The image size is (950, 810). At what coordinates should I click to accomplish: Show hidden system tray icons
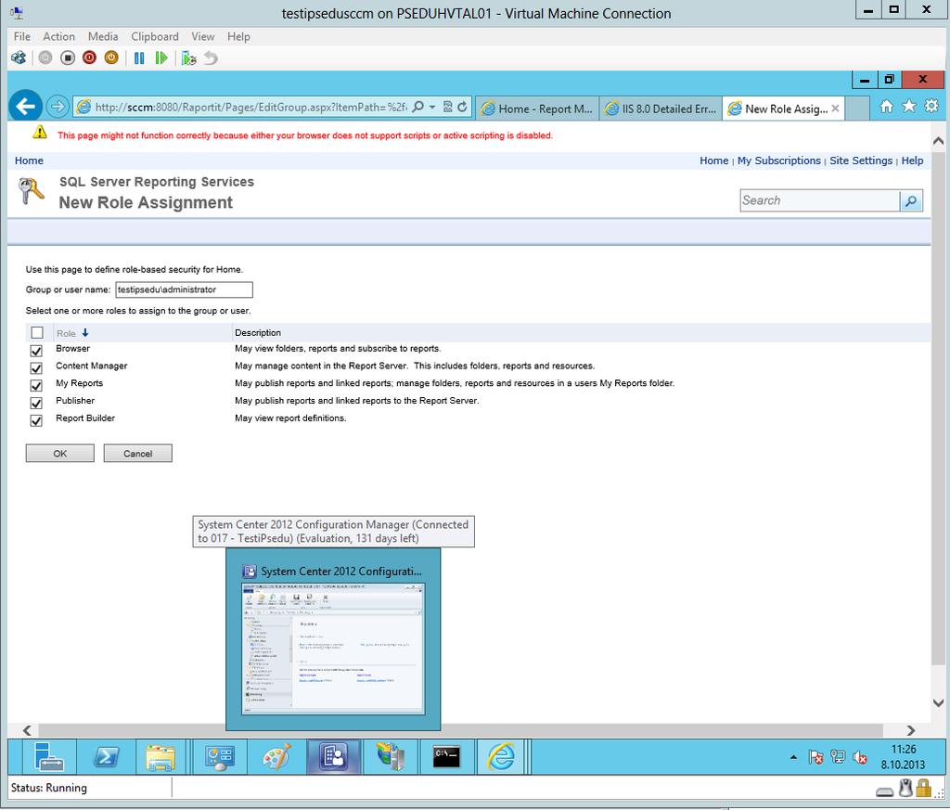click(793, 757)
